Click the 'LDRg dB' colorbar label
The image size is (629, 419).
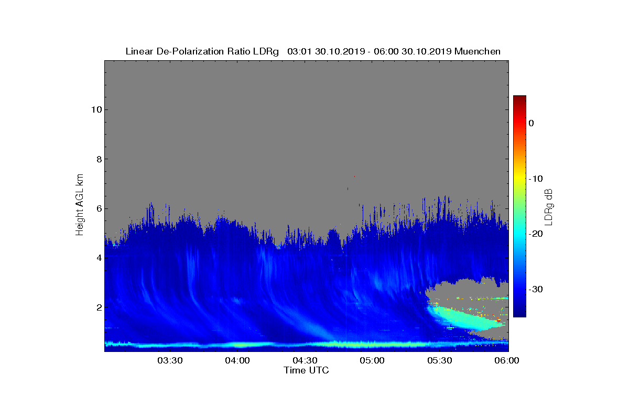click(549, 206)
